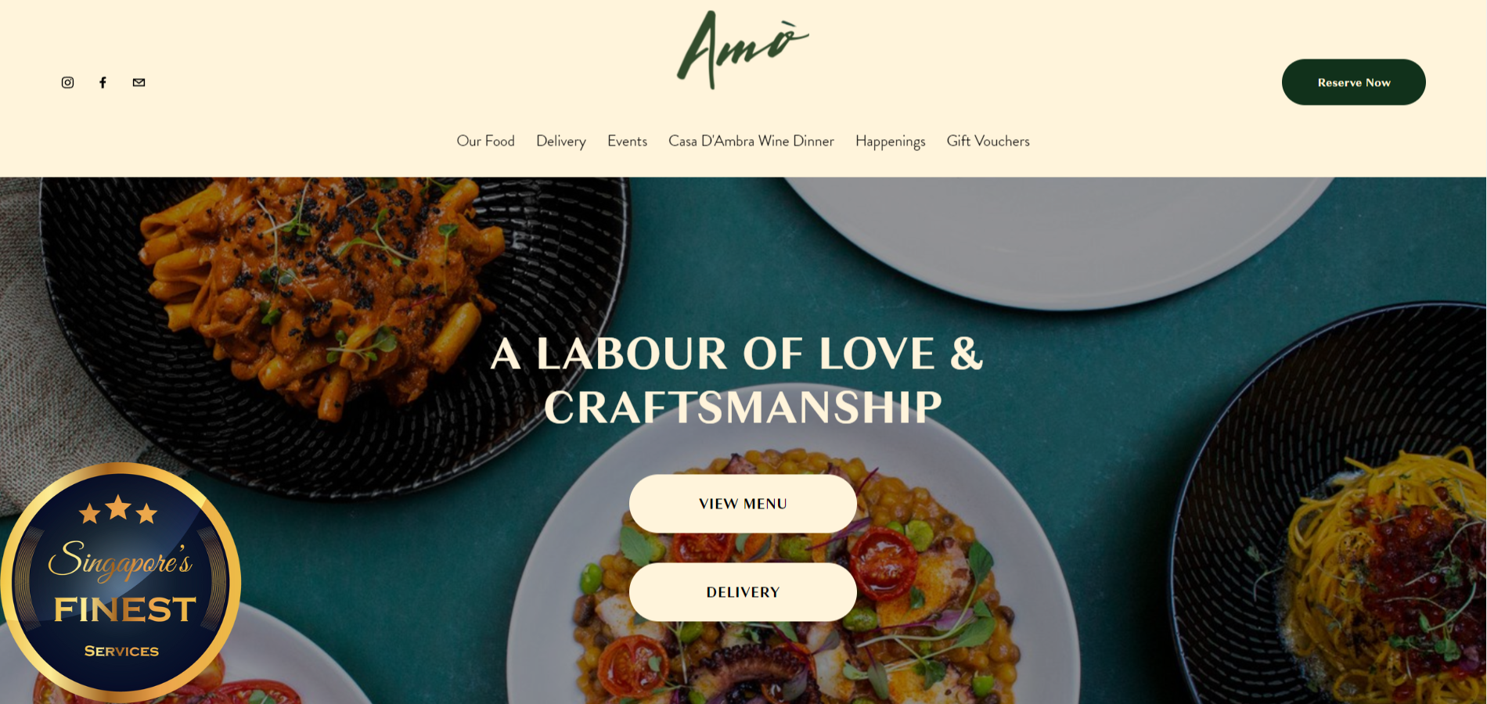Click the Amò logo

(743, 49)
